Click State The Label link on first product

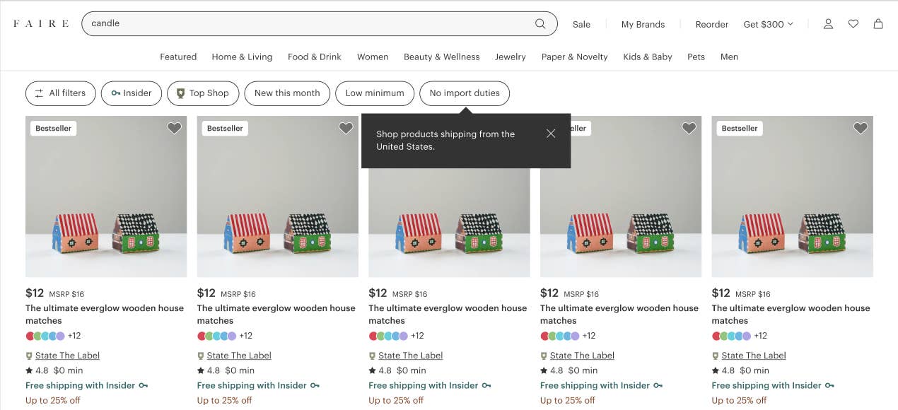click(x=67, y=356)
